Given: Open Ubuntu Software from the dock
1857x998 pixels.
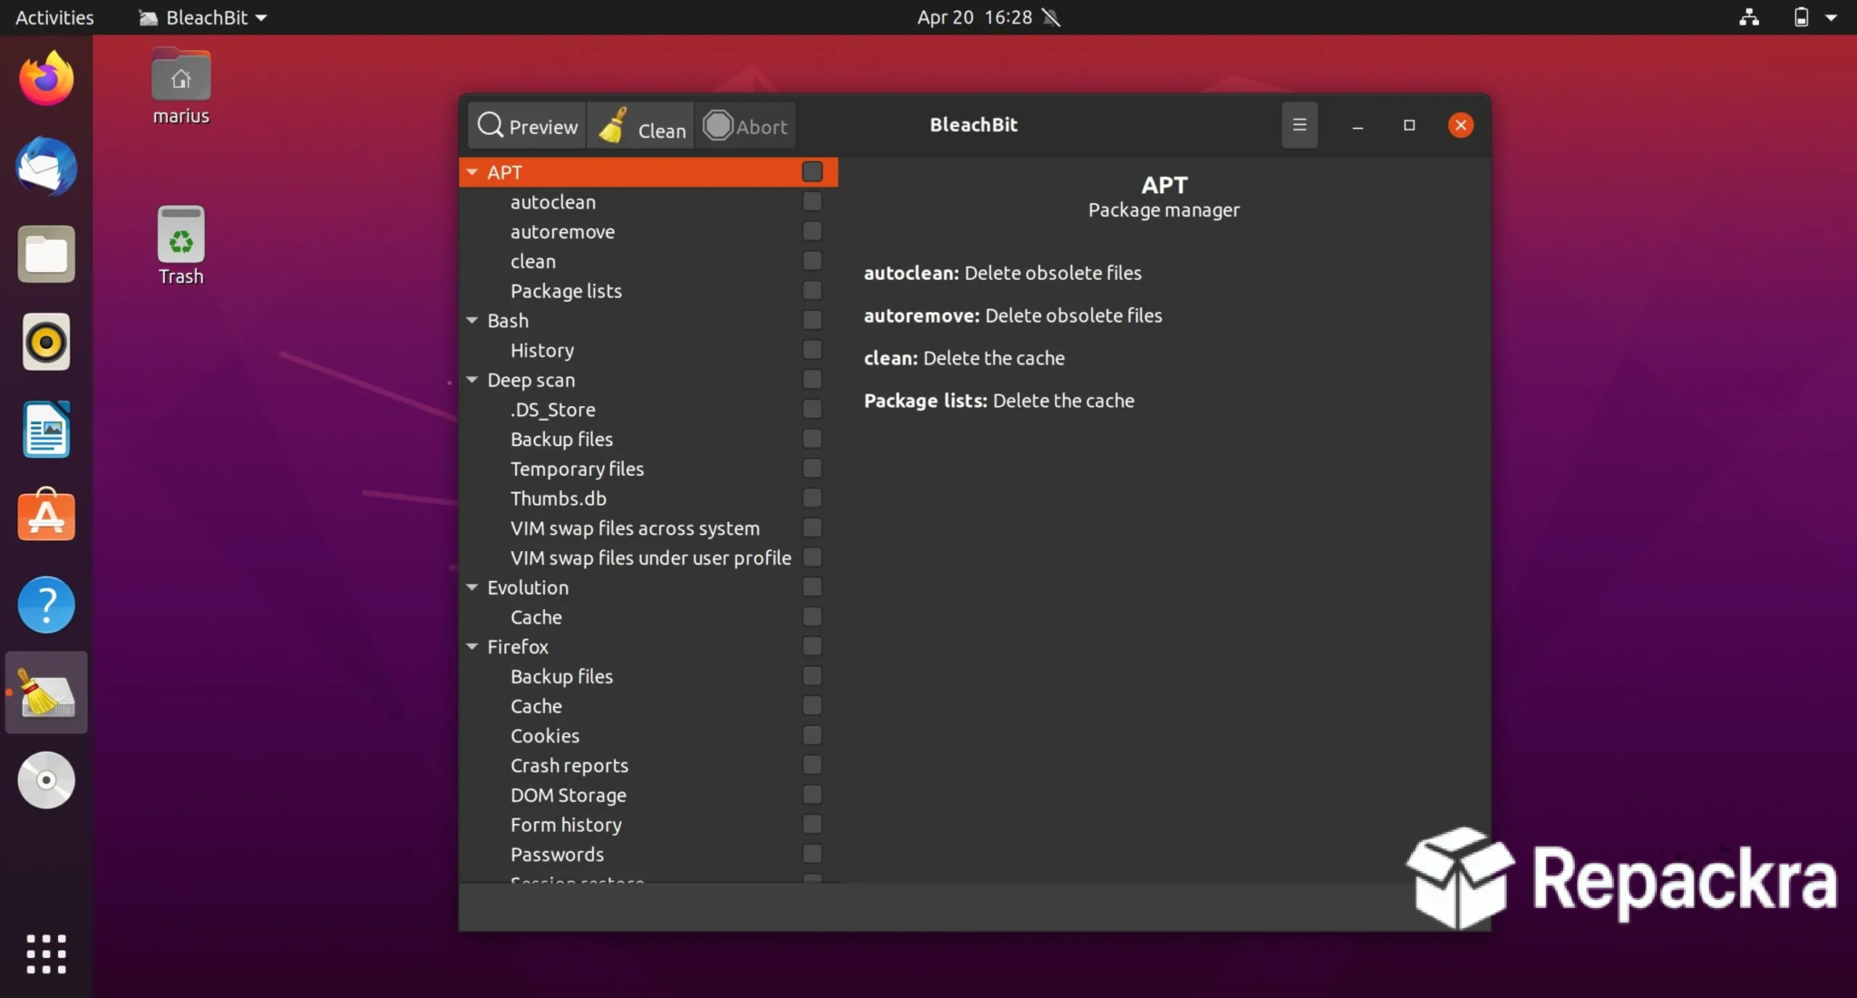Looking at the screenshot, I should pyautogui.click(x=46, y=517).
